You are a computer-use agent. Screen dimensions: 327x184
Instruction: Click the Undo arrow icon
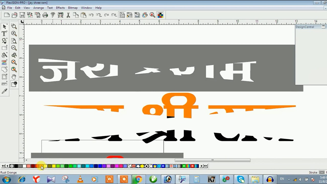pyautogui.click(x=91, y=15)
